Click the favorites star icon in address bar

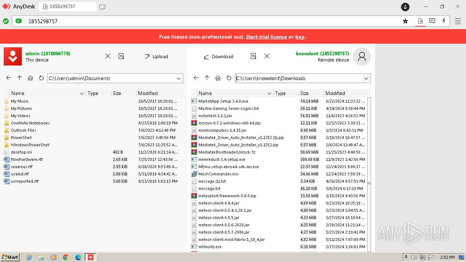405,21
